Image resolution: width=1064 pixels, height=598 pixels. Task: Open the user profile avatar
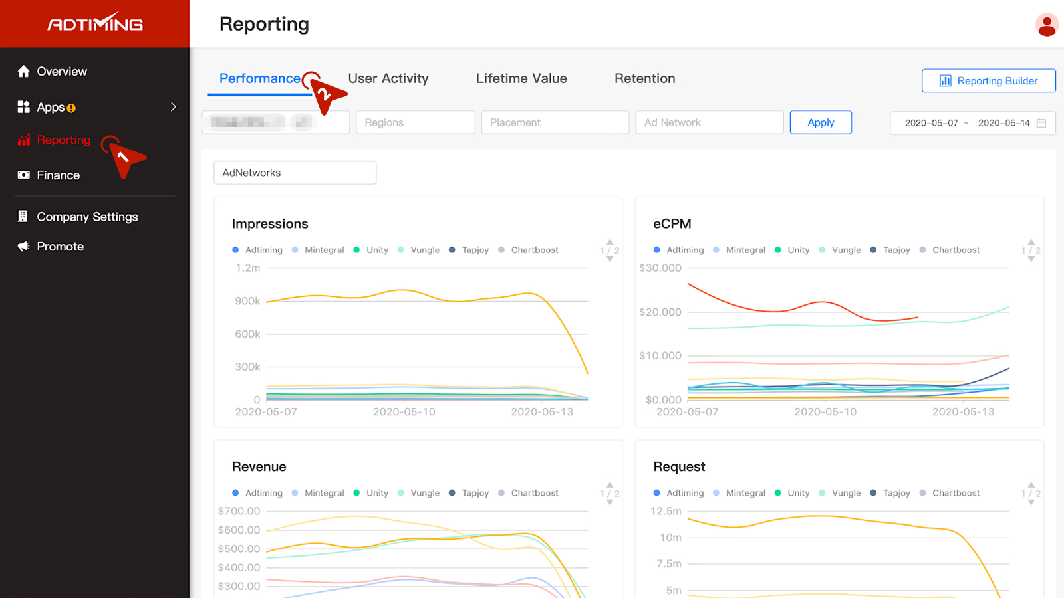[1047, 25]
